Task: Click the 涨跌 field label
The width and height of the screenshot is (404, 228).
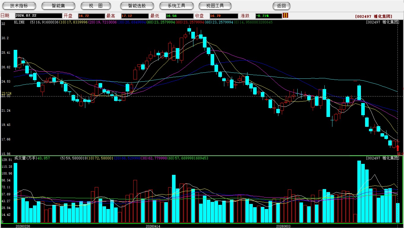Action: 245,16
